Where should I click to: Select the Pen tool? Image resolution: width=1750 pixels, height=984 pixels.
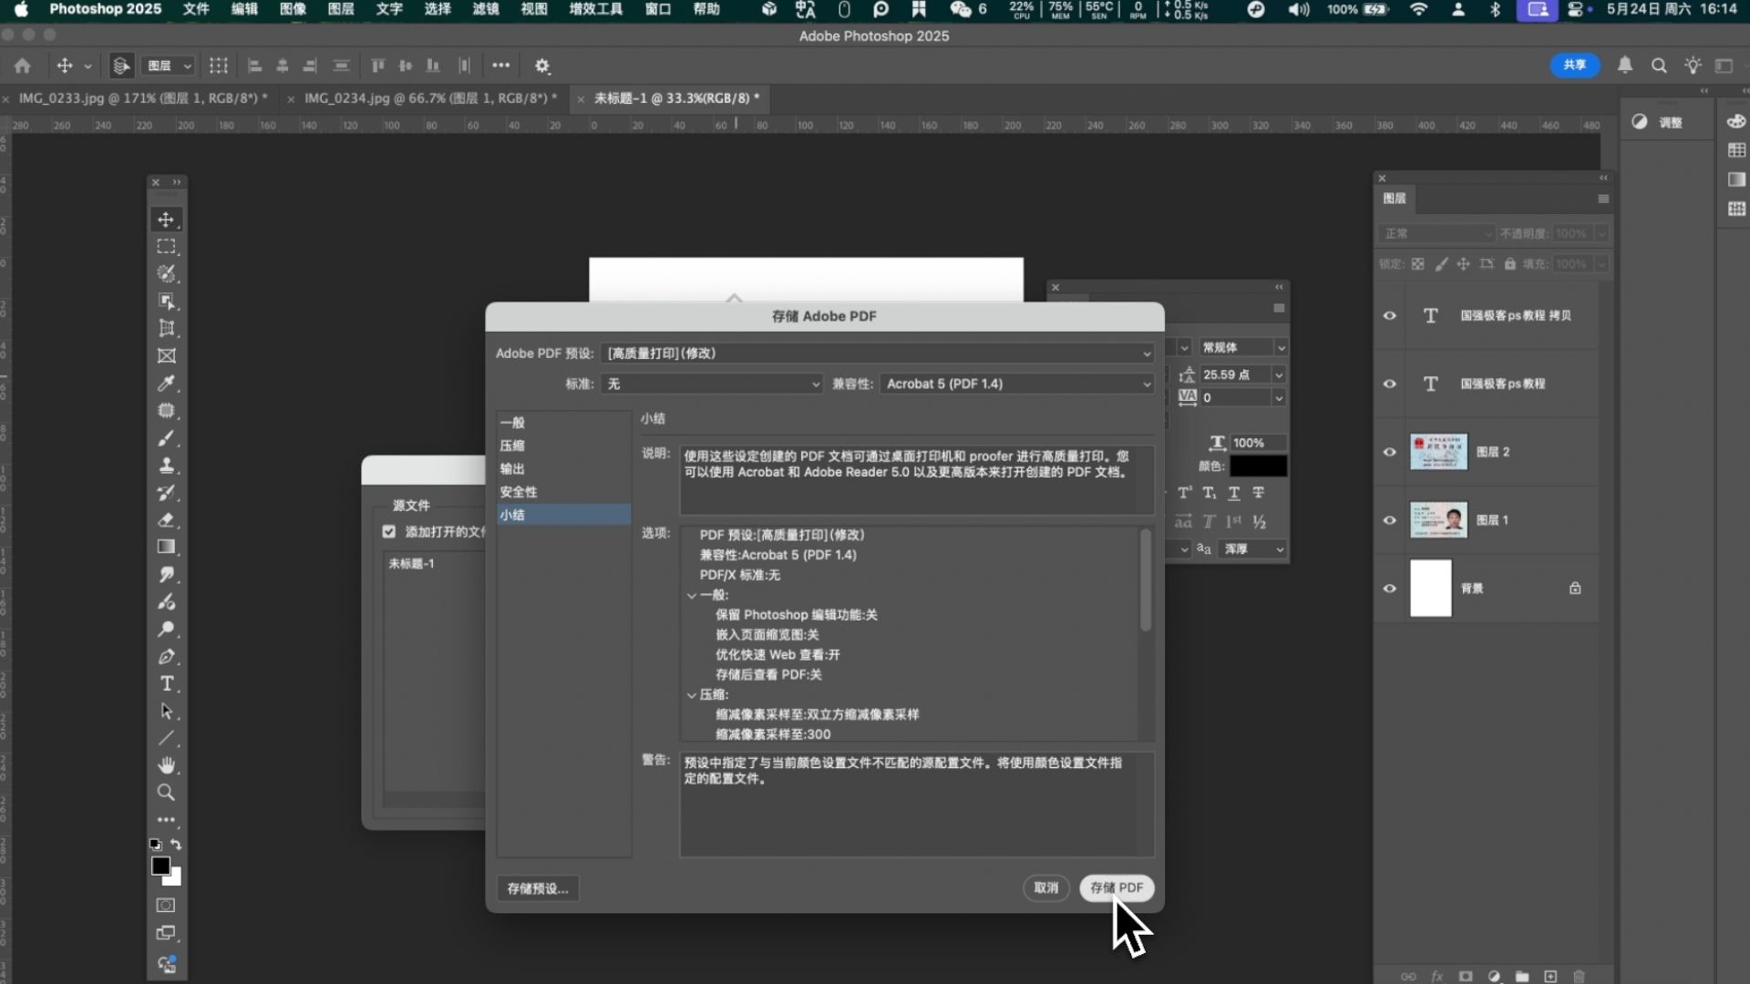click(x=166, y=657)
